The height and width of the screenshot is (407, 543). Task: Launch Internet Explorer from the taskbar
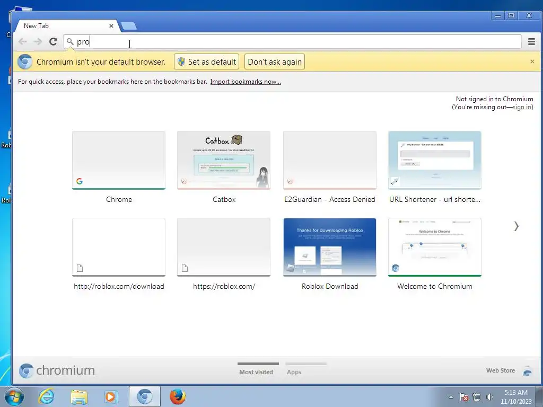click(x=47, y=396)
